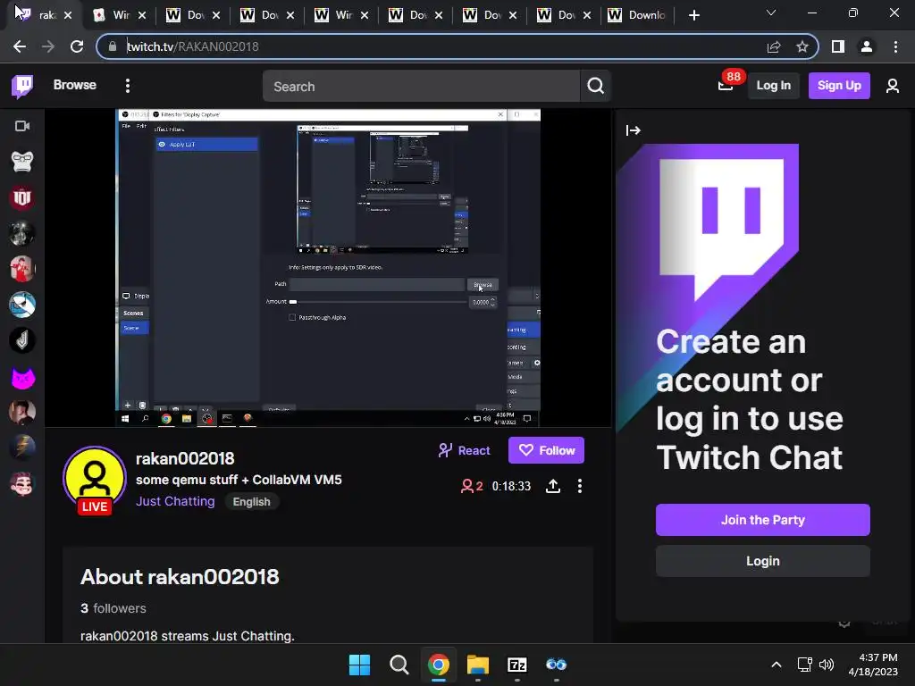Open the Chrome profile icon

pyautogui.click(x=867, y=46)
